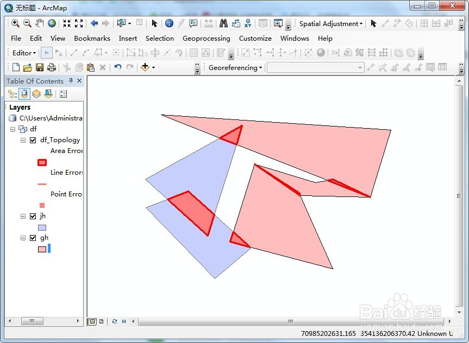Open Add Data dropdown arrow

[153, 67]
